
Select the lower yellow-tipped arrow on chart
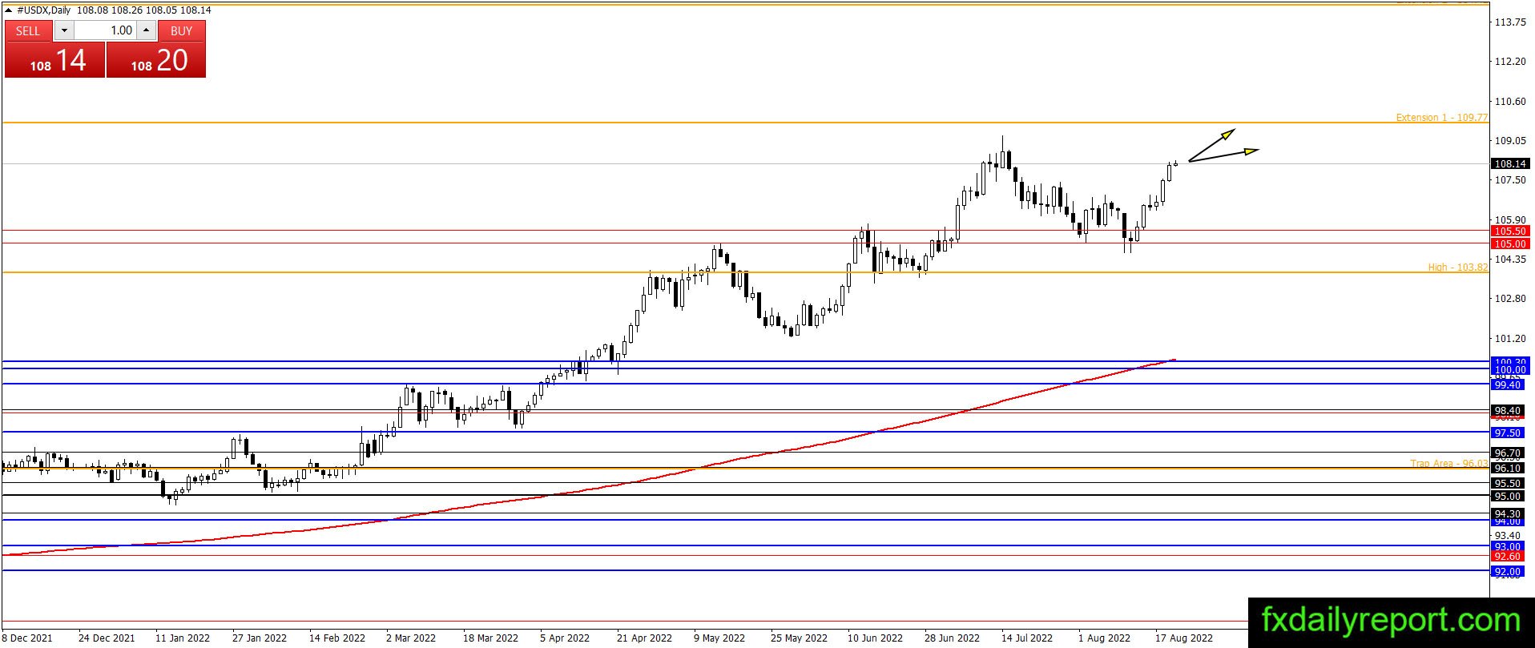click(1223, 155)
